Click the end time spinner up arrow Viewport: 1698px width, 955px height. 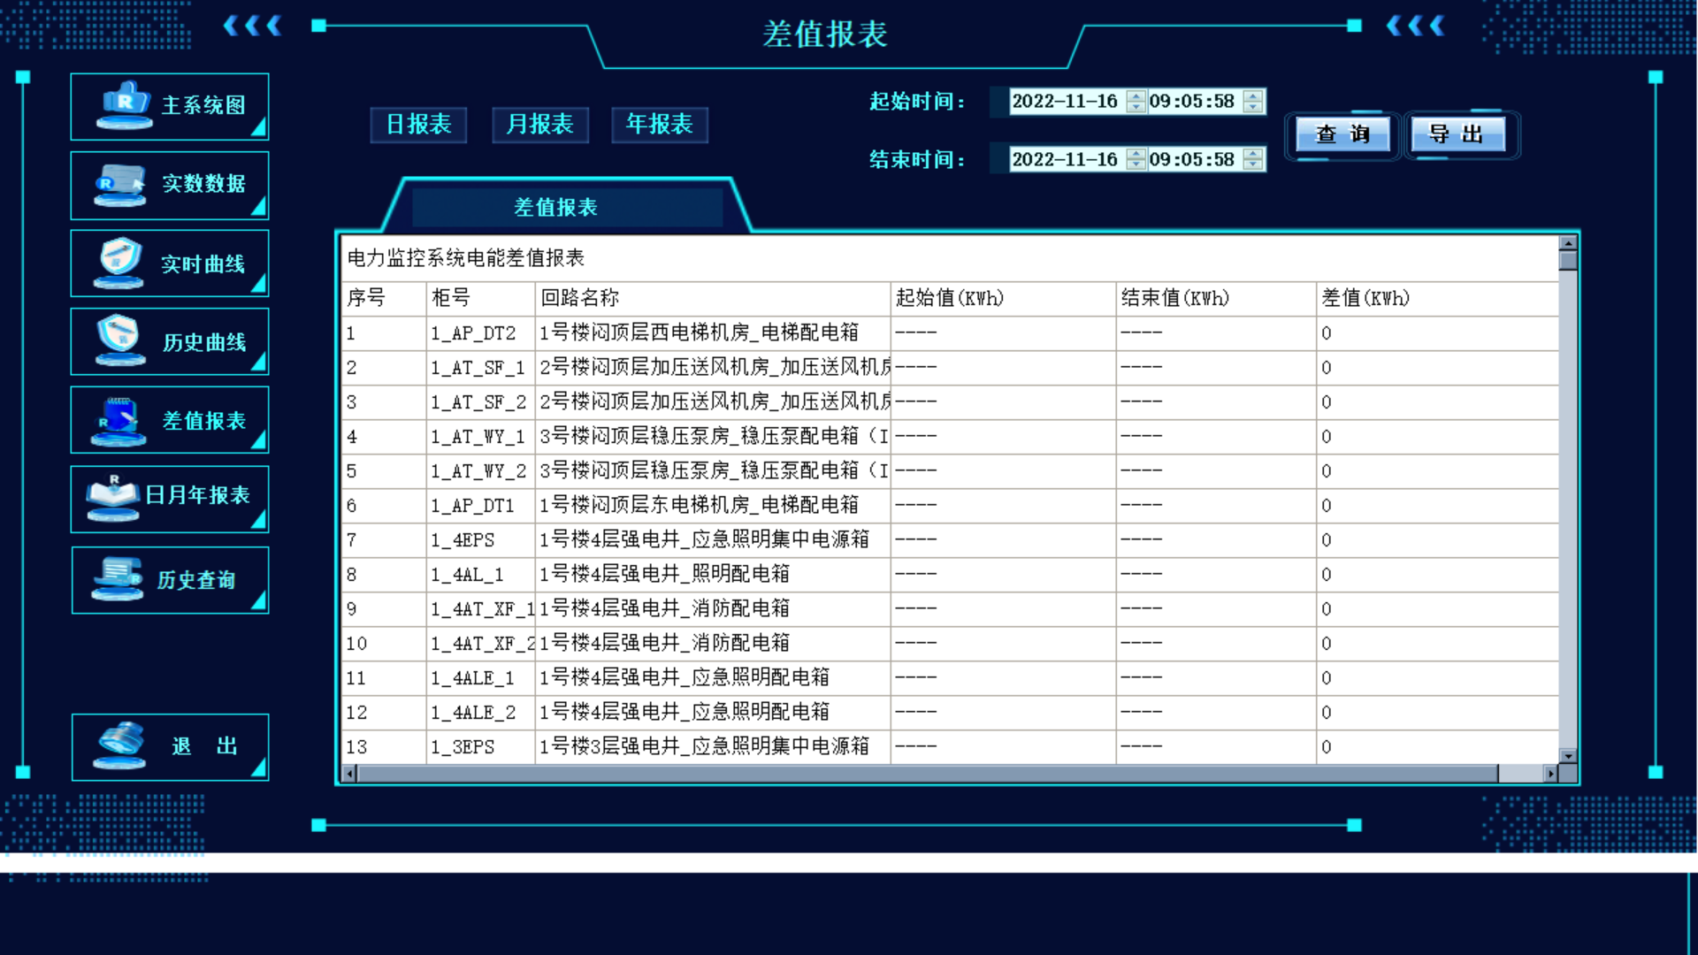coord(1251,154)
